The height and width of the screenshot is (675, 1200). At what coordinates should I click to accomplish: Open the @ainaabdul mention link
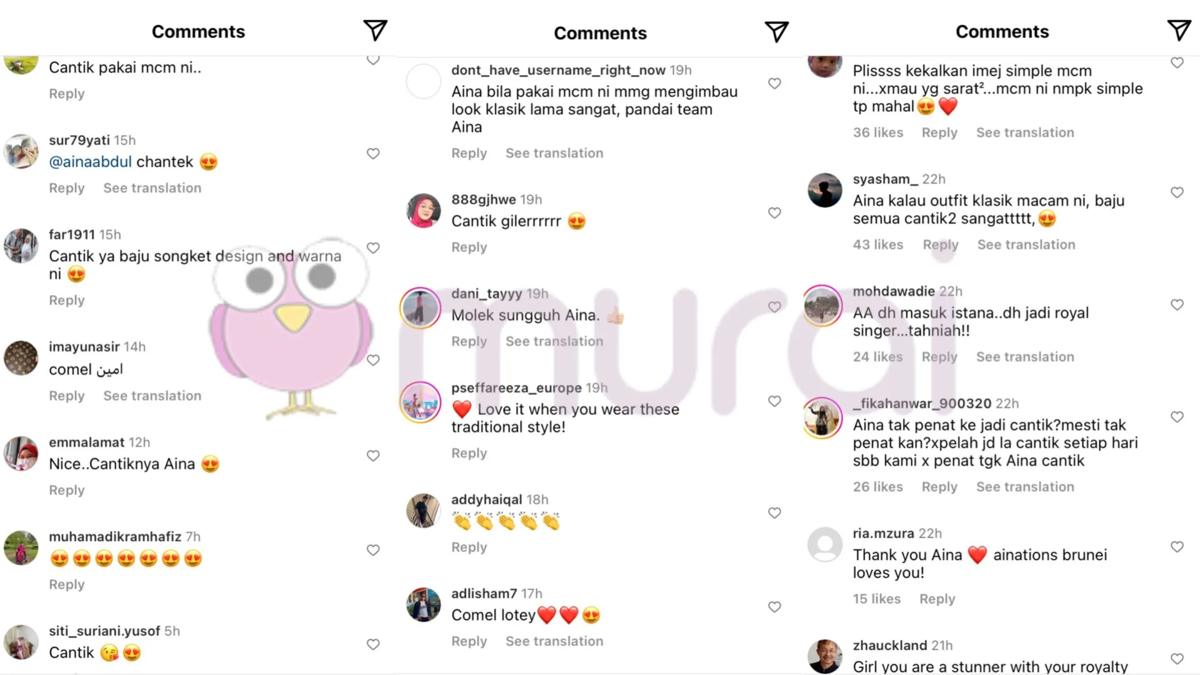pos(91,162)
